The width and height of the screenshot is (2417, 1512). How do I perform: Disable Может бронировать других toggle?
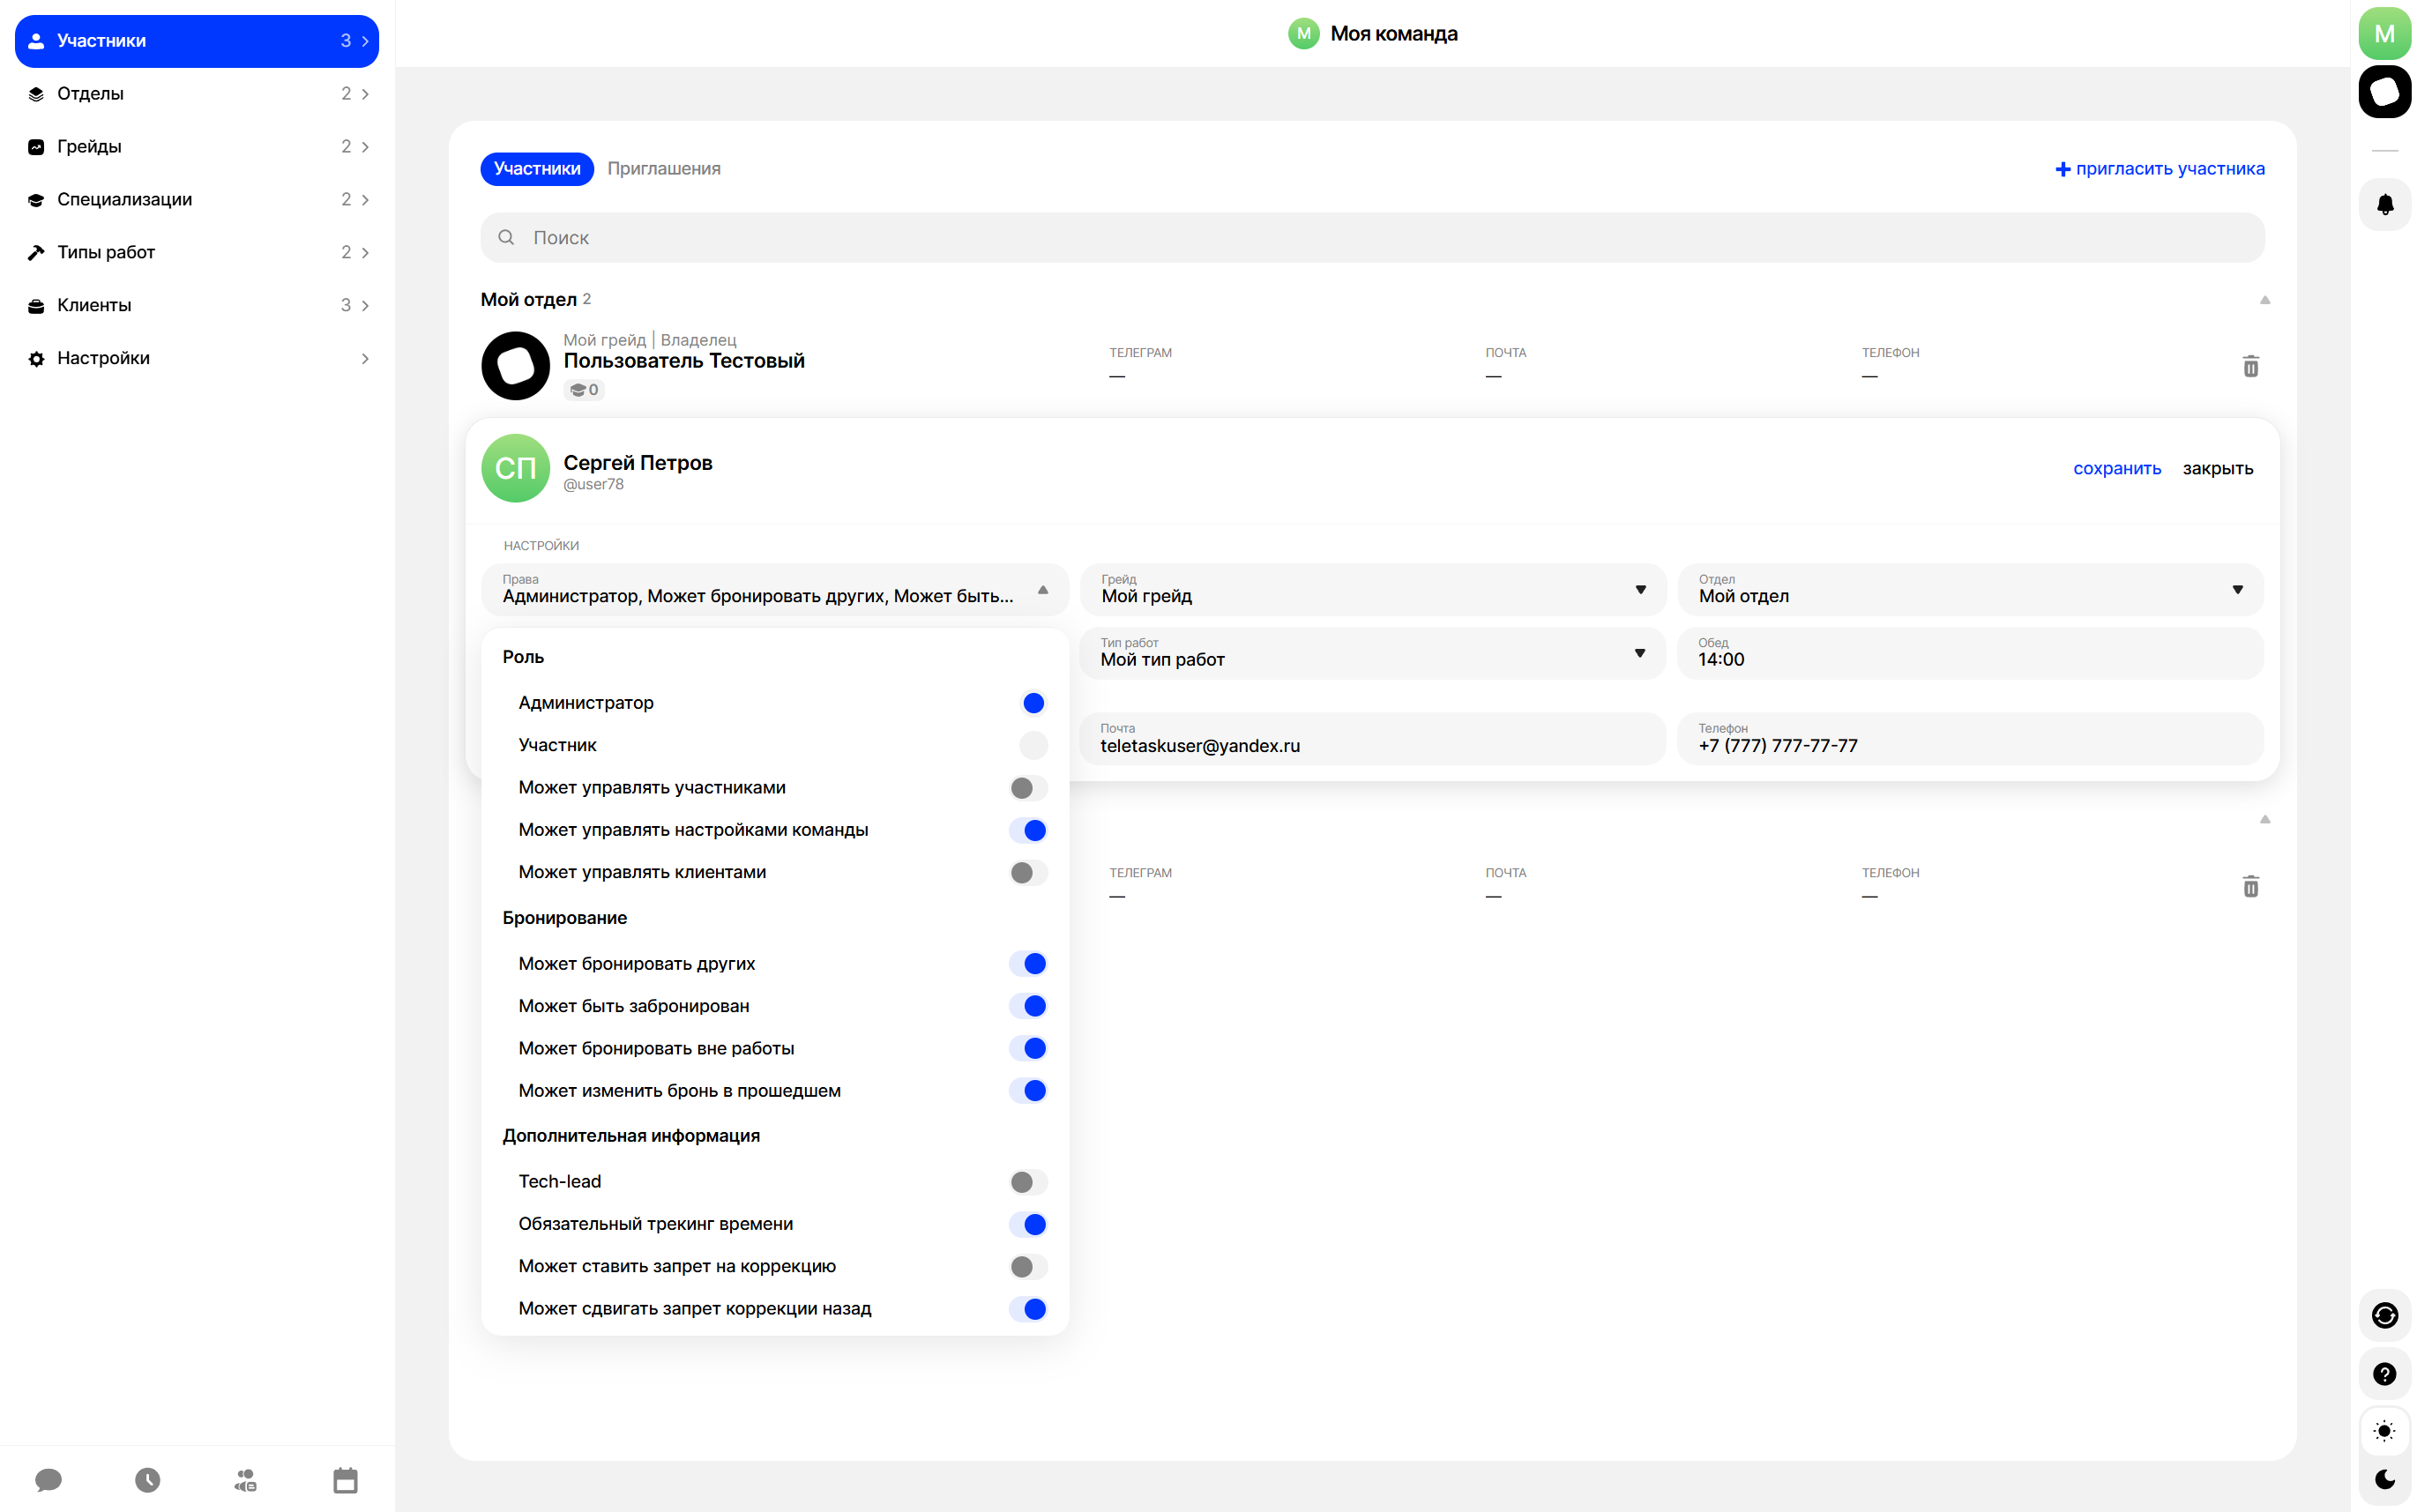pos(1028,964)
